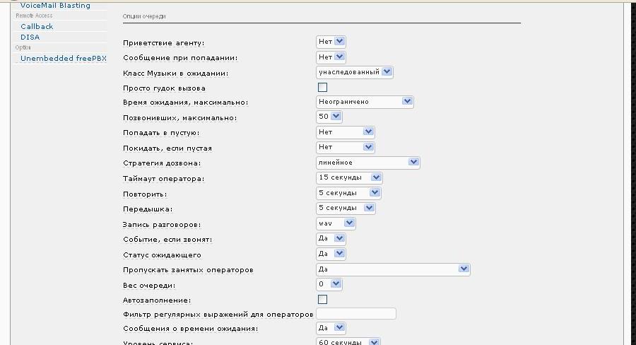Open the Запись разговоров format dropdown
636x345 pixels.
click(x=336, y=223)
